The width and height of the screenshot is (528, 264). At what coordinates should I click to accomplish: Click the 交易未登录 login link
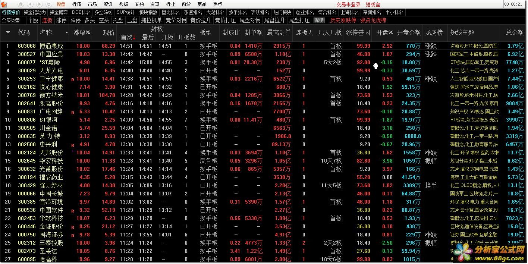348,4
